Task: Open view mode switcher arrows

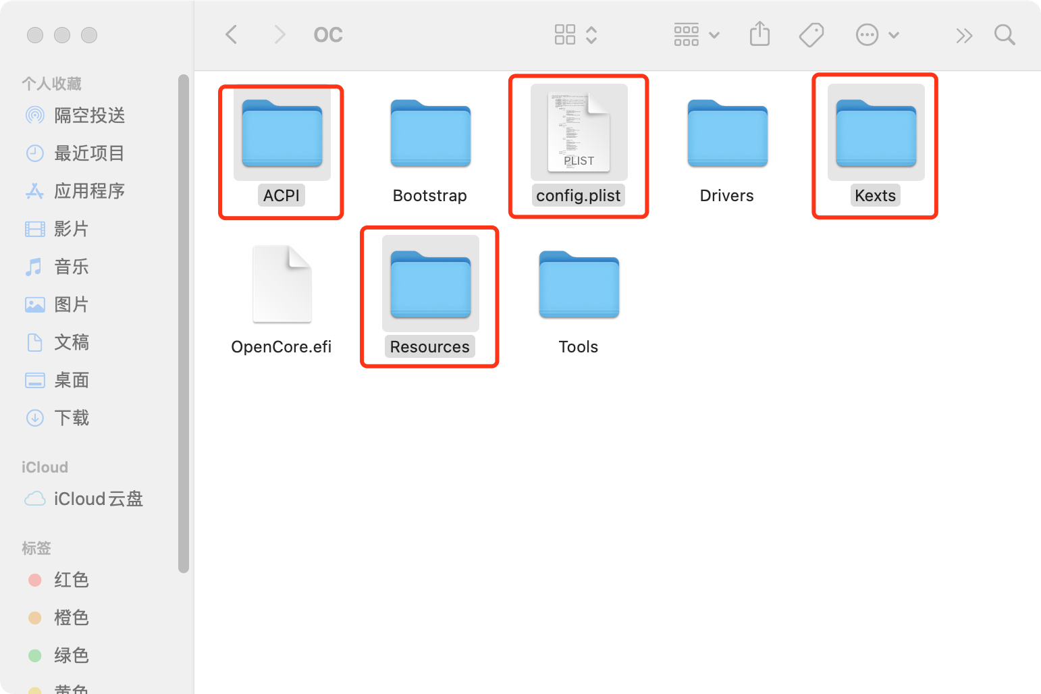Action: (x=591, y=34)
